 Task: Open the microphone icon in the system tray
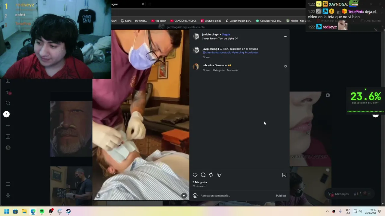point(340,211)
